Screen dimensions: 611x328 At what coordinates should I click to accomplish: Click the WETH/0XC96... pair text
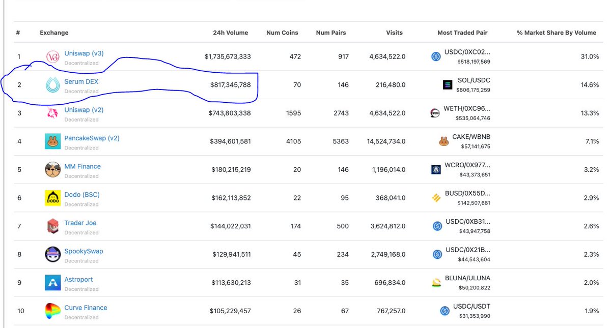click(x=467, y=109)
